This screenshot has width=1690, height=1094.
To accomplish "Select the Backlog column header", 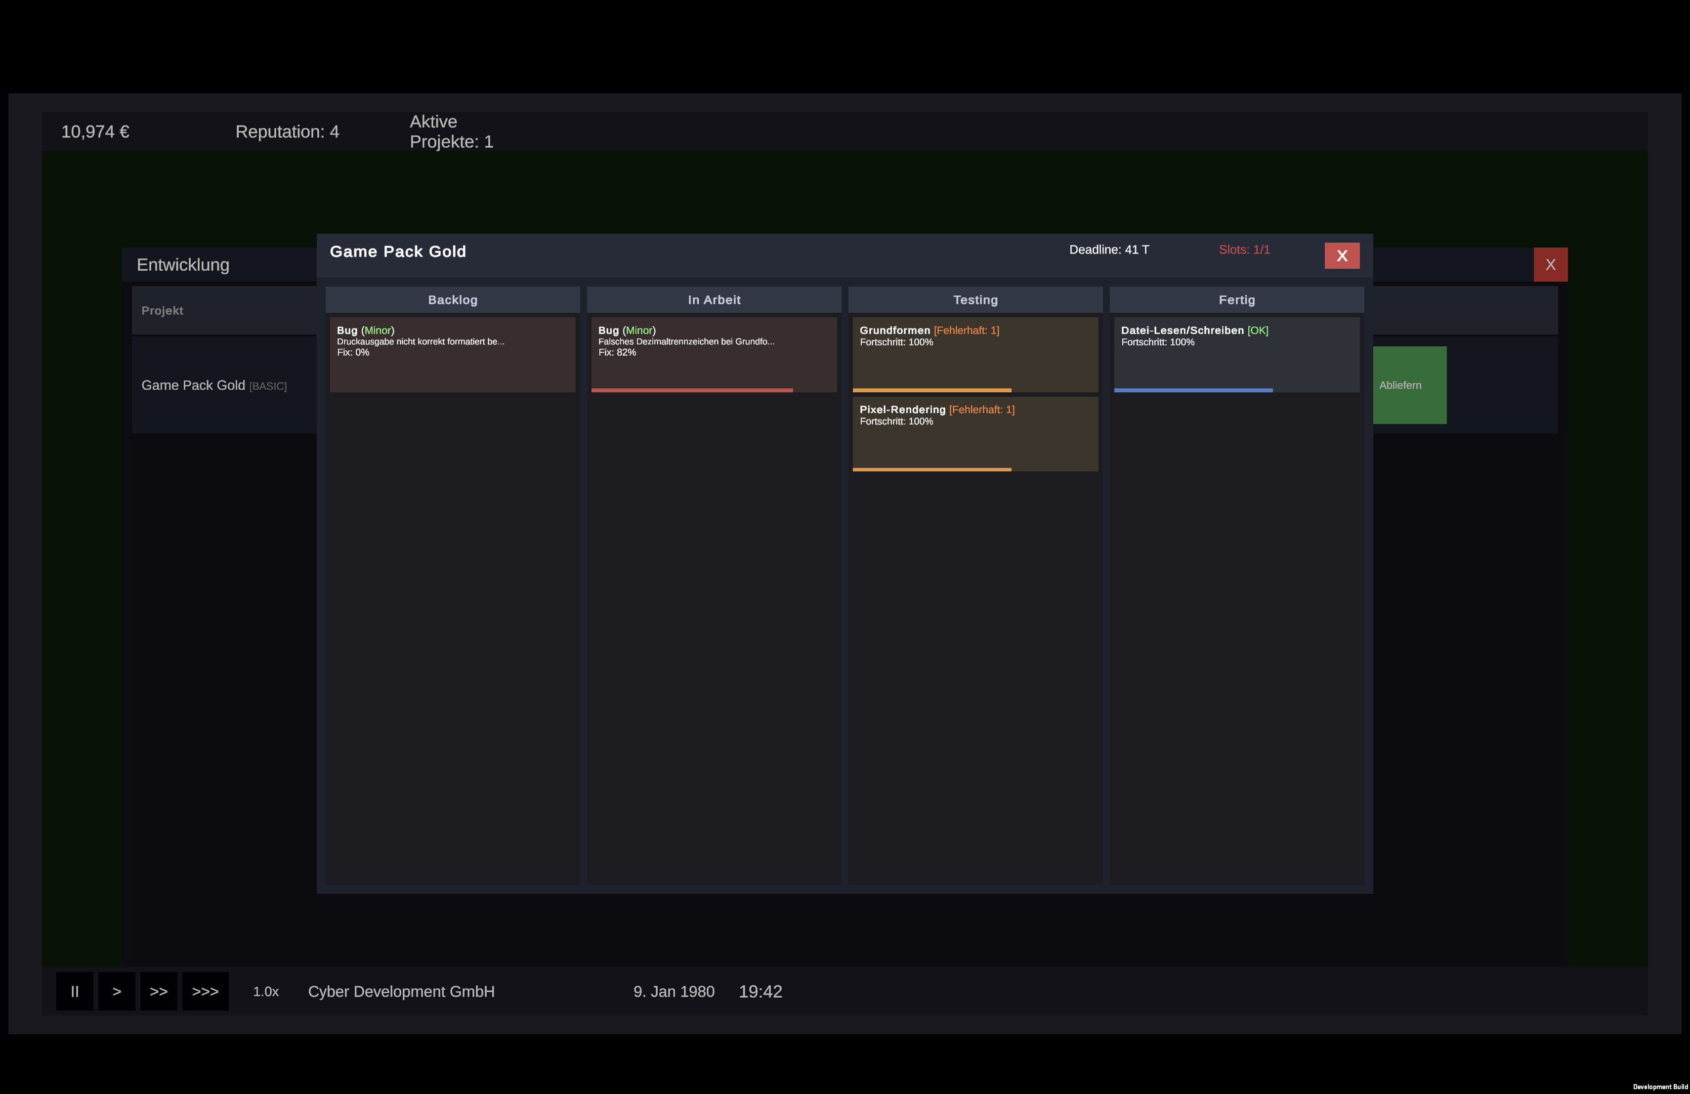I will click(x=452, y=299).
